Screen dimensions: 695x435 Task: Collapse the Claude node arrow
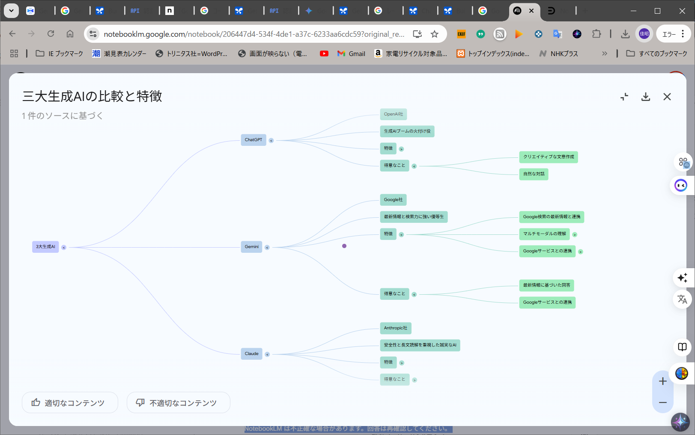(267, 354)
